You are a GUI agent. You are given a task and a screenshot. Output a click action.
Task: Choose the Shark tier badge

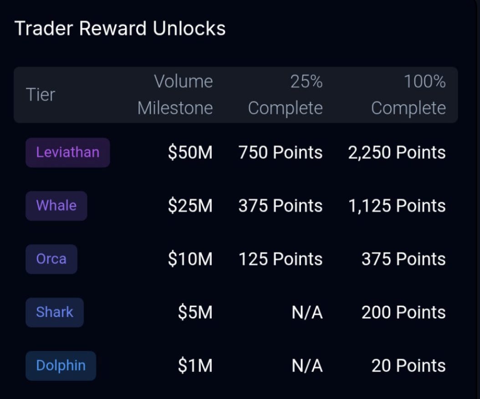(55, 312)
